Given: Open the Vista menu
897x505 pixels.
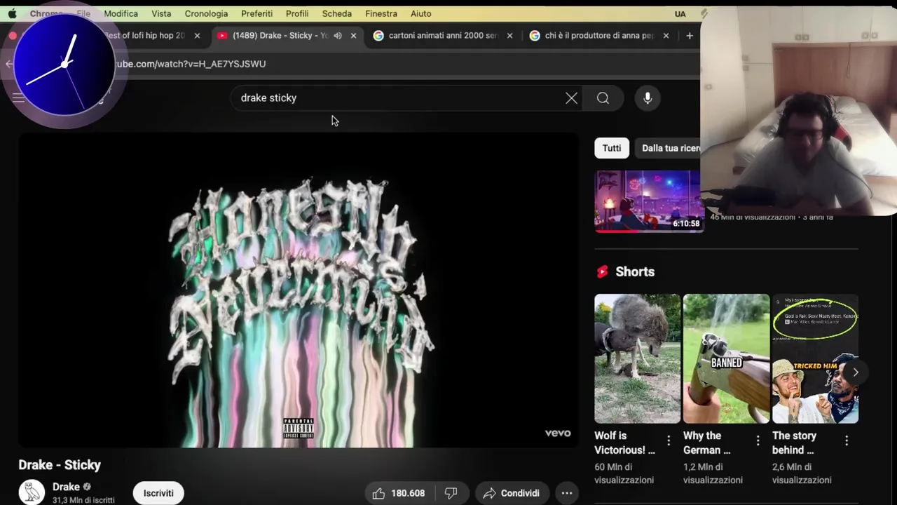Looking at the screenshot, I should tap(161, 13).
